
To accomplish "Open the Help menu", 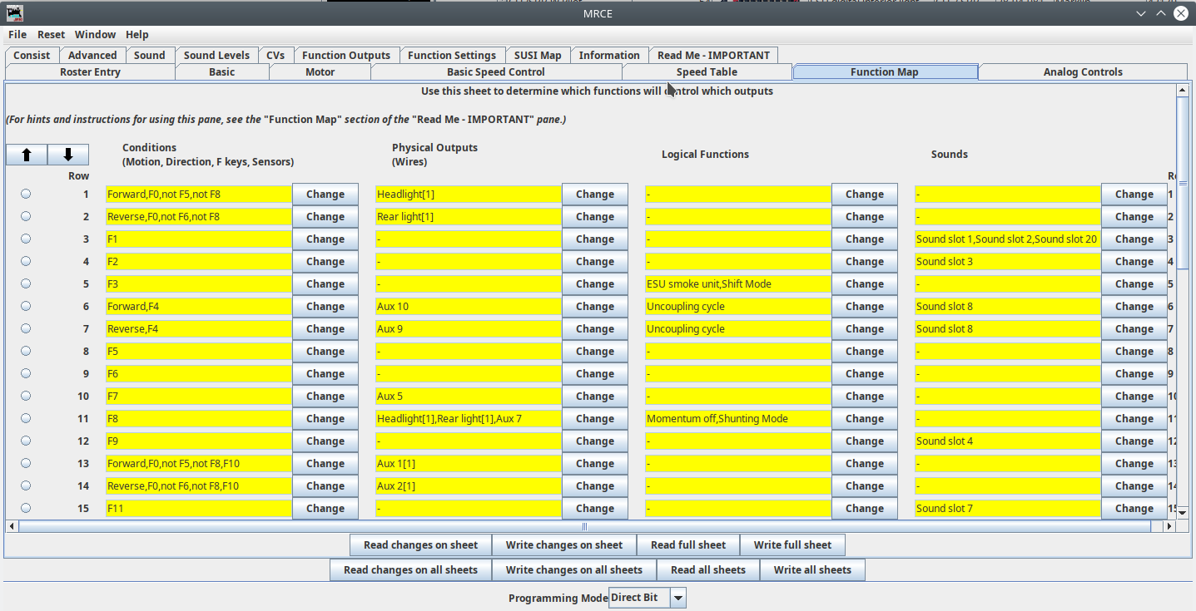I will pyautogui.click(x=137, y=34).
